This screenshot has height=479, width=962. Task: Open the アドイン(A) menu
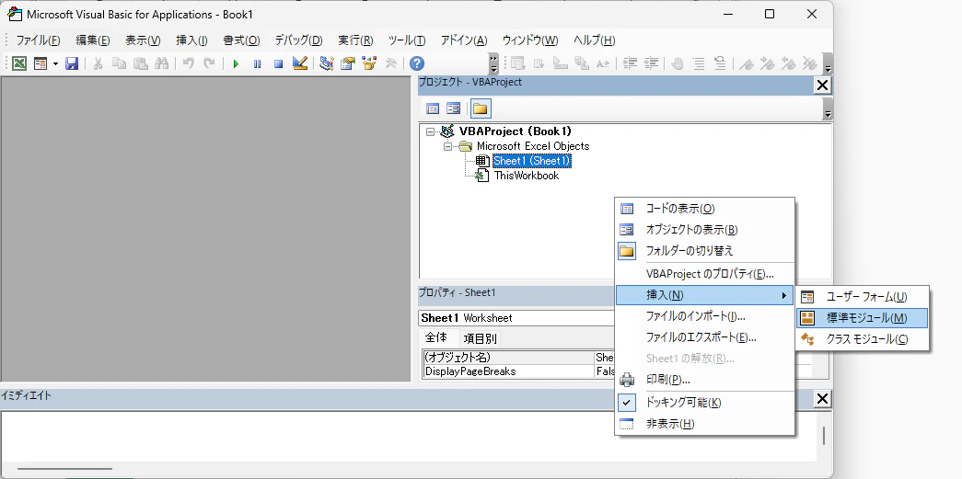[464, 40]
